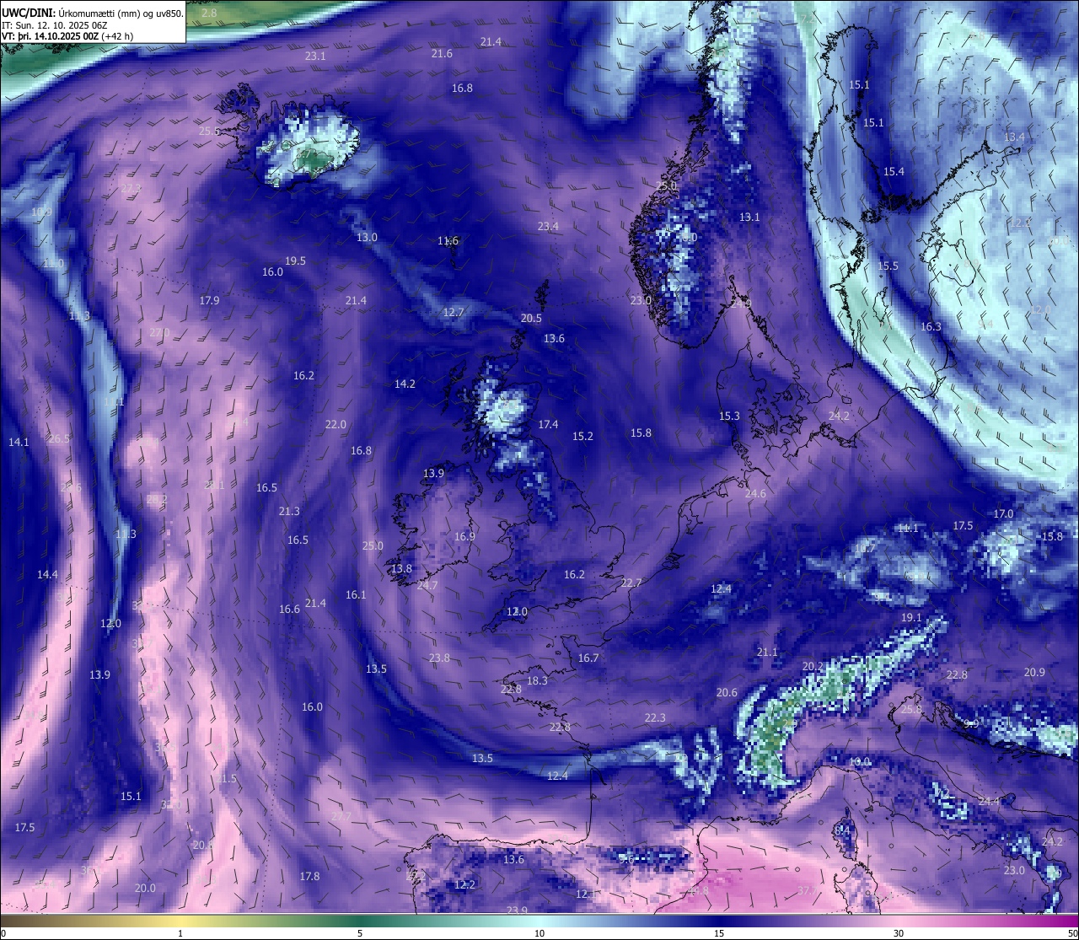Click the map value 20.9

pos(1034,672)
